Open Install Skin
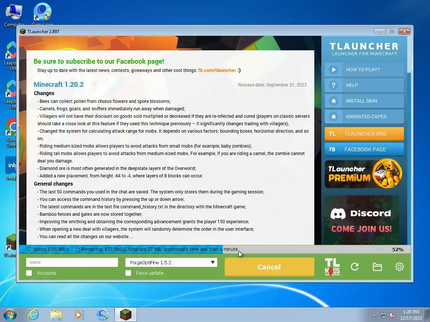The height and width of the screenshot is (322, 430). (364, 101)
